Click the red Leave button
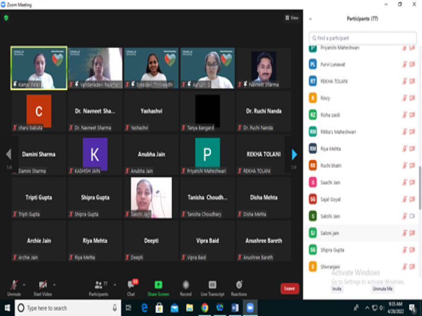This screenshot has height=316, width=422. click(x=290, y=288)
